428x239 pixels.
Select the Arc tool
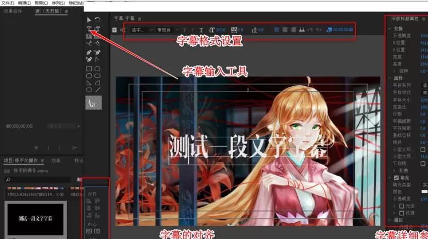[x=97, y=83]
